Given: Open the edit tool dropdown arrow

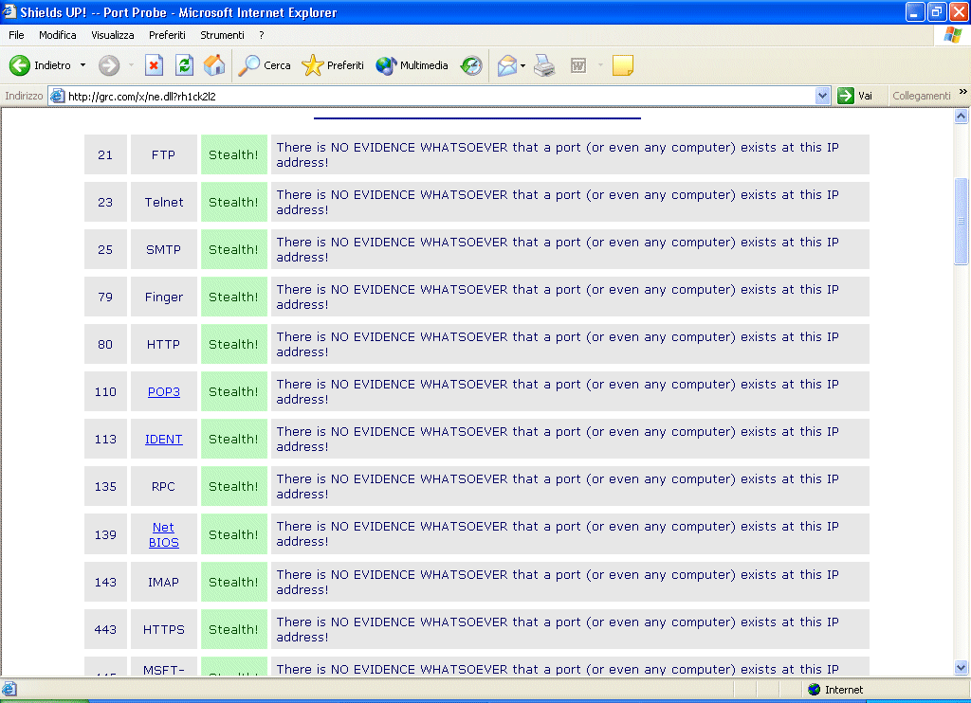Looking at the screenshot, I should tap(600, 65).
